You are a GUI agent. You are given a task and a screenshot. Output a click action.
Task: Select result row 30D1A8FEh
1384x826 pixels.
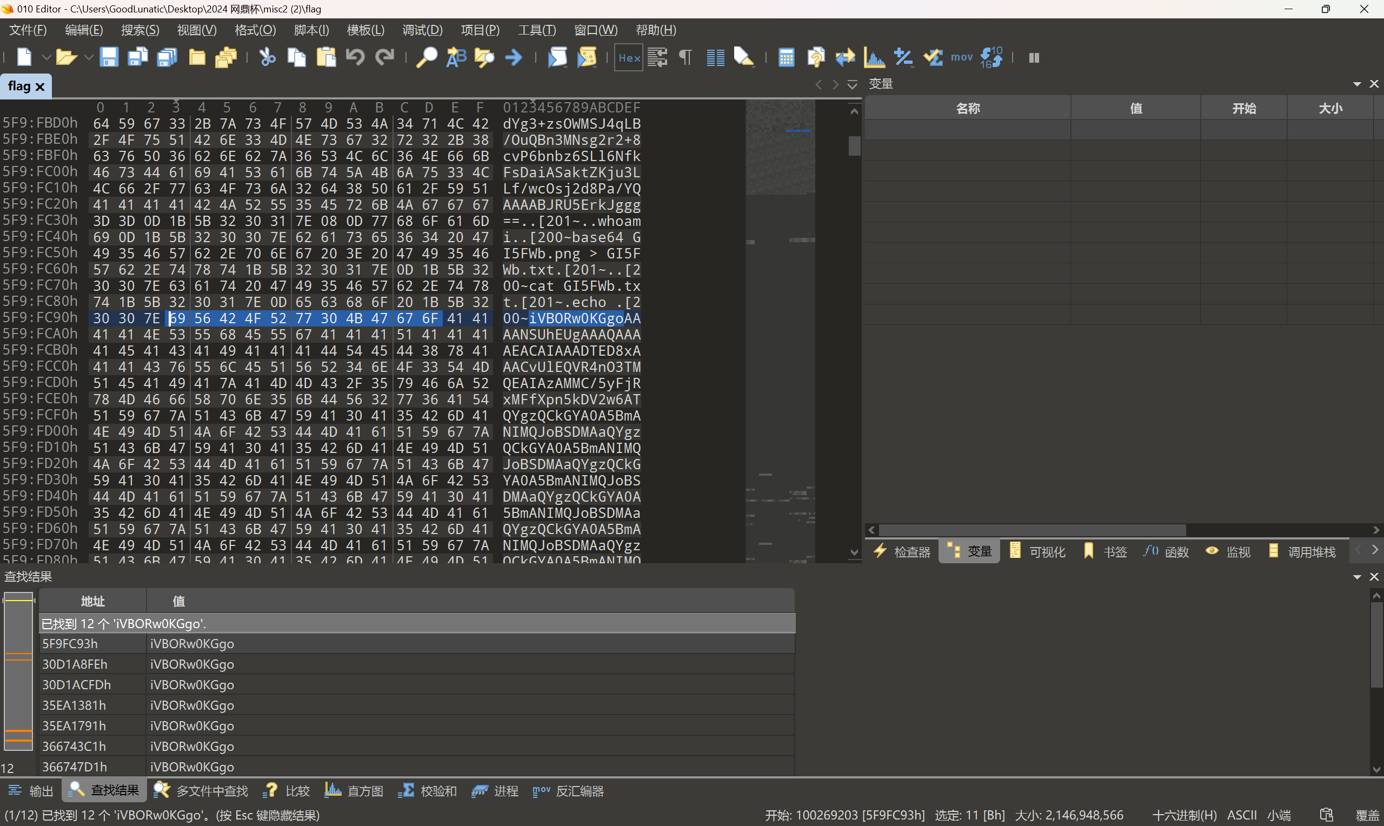pos(417,664)
